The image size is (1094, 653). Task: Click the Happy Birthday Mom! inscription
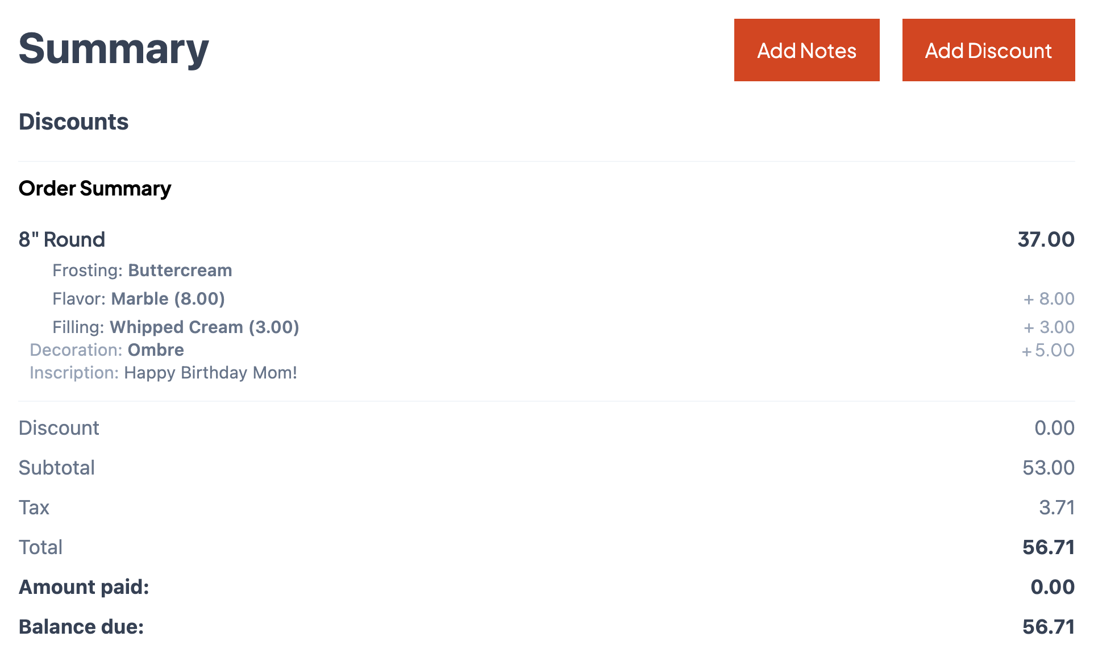point(210,373)
